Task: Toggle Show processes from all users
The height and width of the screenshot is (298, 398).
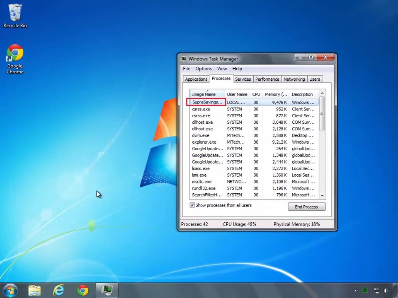Action: click(x=192, y=205)
